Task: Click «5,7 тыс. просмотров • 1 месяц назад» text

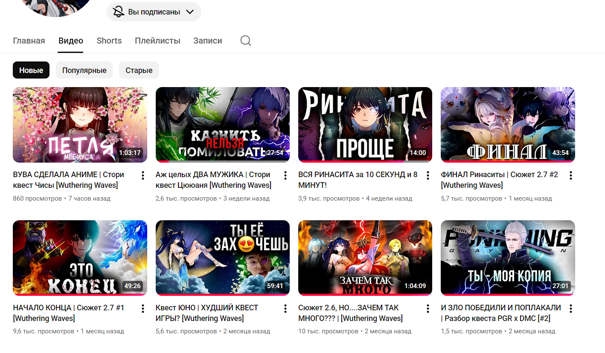Action: 496,198
